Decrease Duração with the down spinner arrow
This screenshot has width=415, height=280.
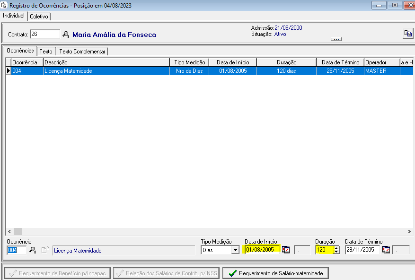(x=336, y=252)
